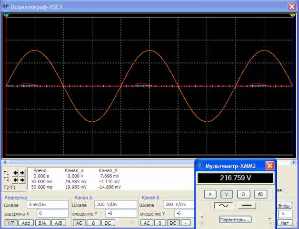Viewport: 299px width, 229px height.
Task: Click the T1 time value 0.000 s
Action: tap(41, 176)
